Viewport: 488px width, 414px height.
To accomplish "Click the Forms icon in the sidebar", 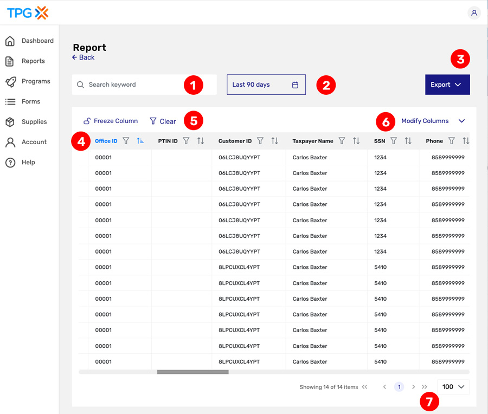I will pos(10,101).
